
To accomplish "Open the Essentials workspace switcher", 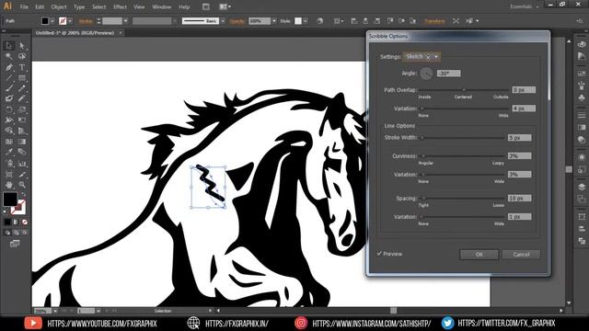I will (525, 6).
